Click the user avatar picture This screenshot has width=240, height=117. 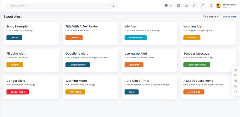click(x=218, y=6)
